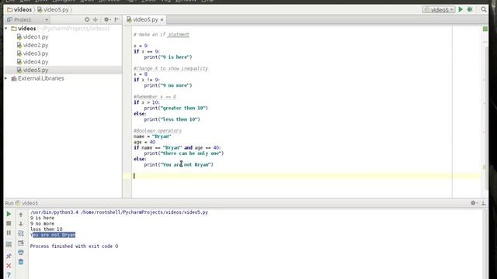The image size is (497, 279).
Task: Click print("there can be only one") line
Action: point(184,153)
